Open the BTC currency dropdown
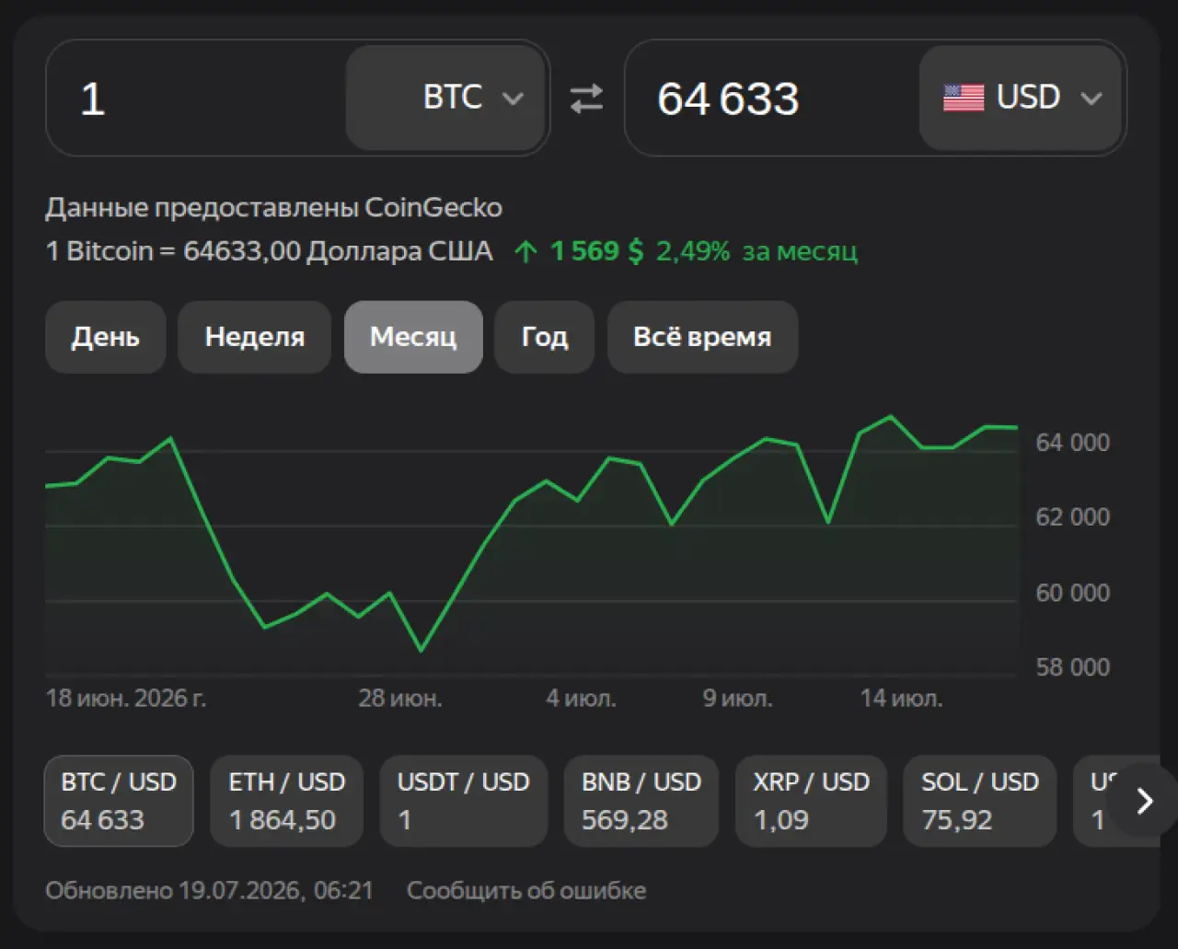1178x949 pixels. [x=446, y=98]
